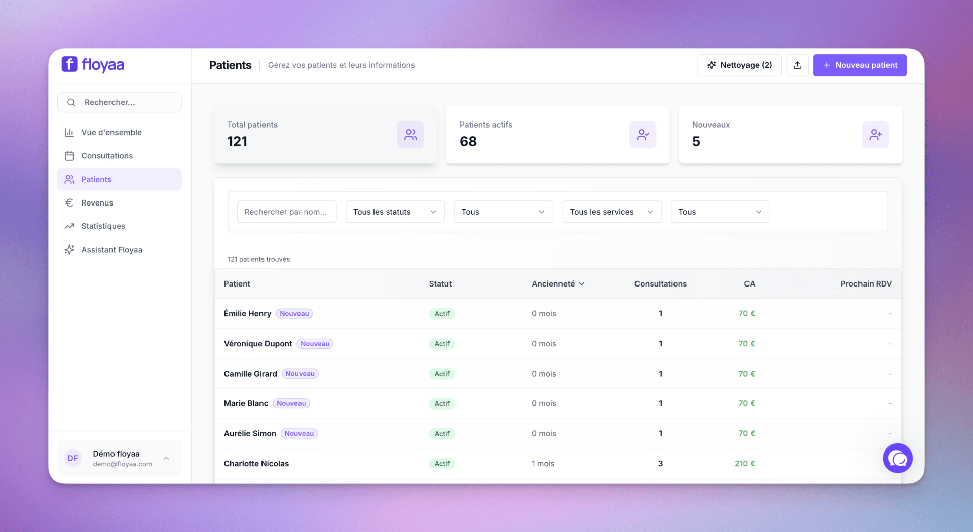Open Charlotte Nicolas patient row
This screenshot has height=532, width=973.
(x=256, y=464)
